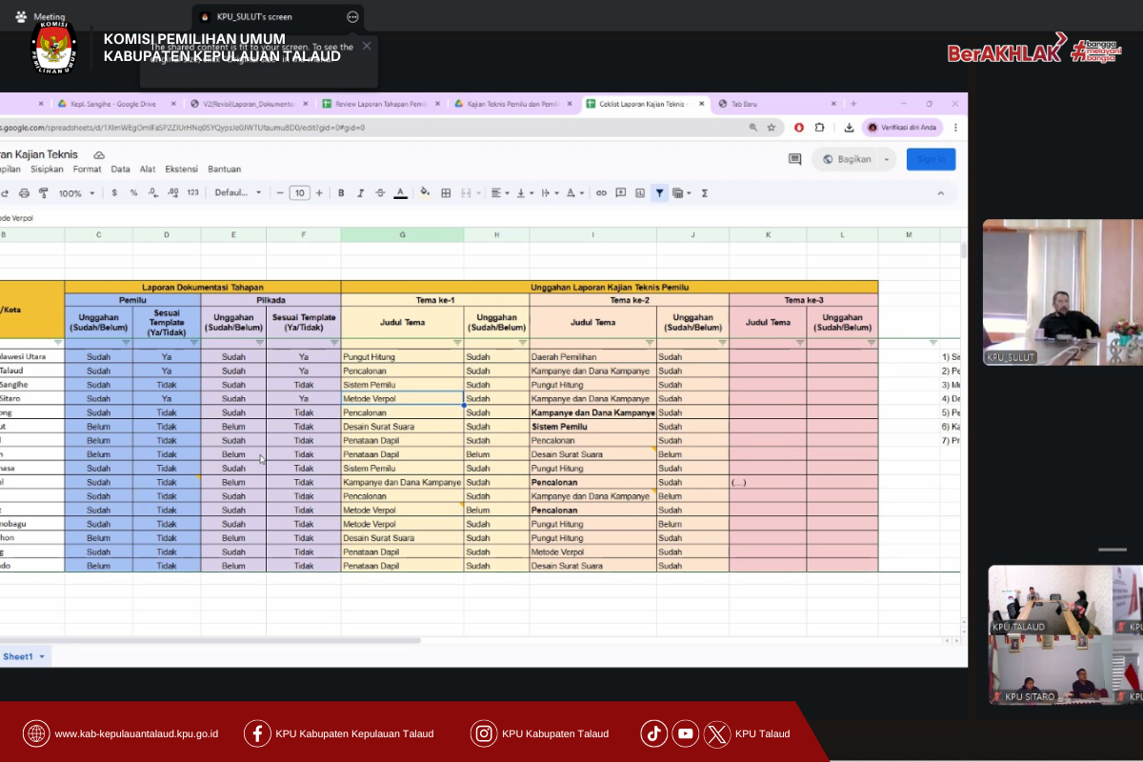Click the blue Sign in button

[x=931, y=159]
